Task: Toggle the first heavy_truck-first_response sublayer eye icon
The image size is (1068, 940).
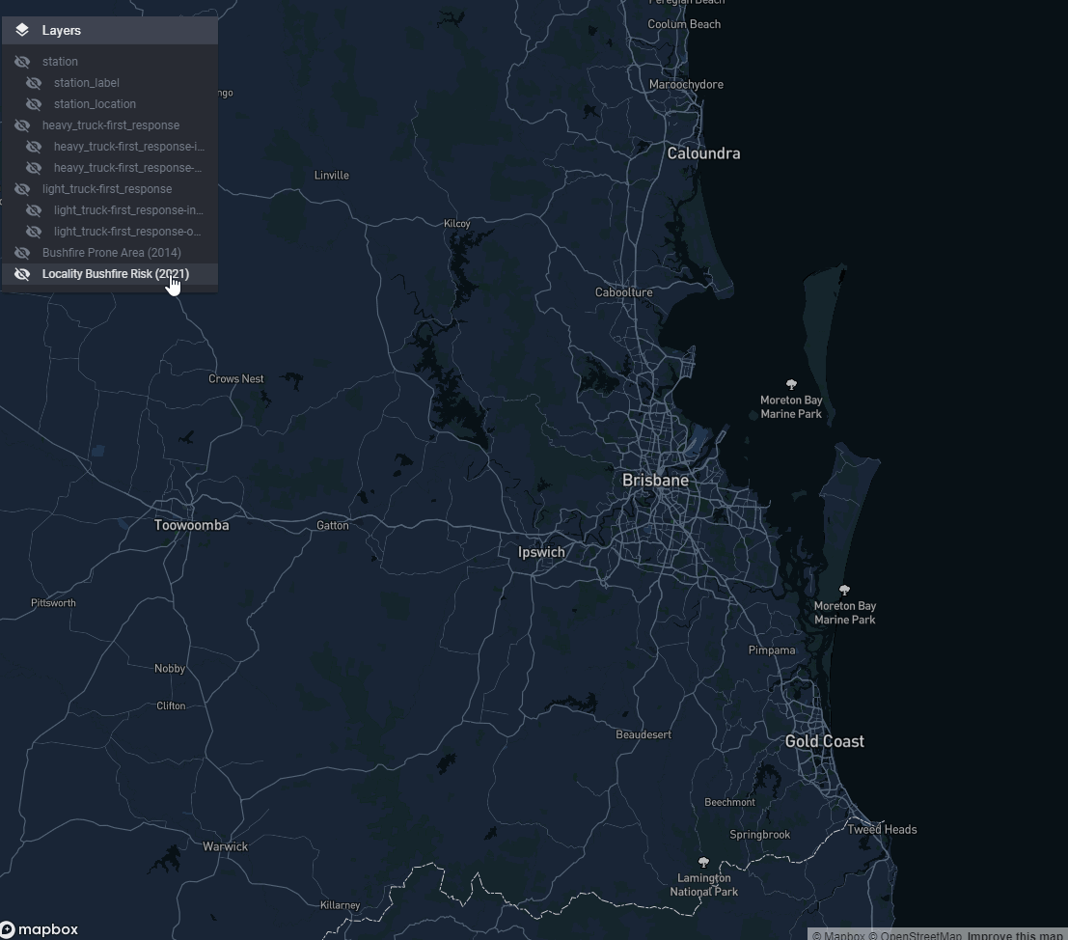Action: tap(33, 146)
